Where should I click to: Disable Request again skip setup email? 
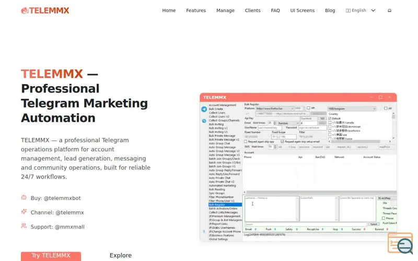point(282,141)
